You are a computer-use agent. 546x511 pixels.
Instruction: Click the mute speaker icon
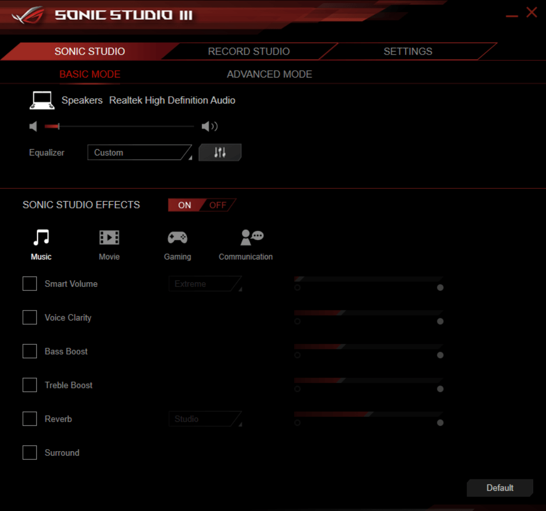34,126
